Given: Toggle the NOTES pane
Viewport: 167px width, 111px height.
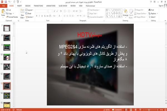Looking at the screenshot, I should point(107,110).
